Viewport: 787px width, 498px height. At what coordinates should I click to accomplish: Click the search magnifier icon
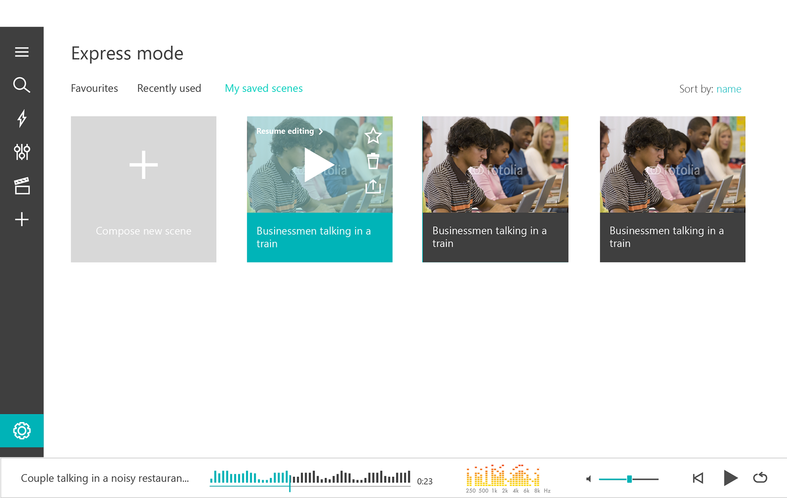(x=22, y=85)
